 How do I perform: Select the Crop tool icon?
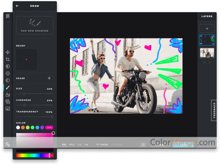pyautogui.click(x=8, y=59)
